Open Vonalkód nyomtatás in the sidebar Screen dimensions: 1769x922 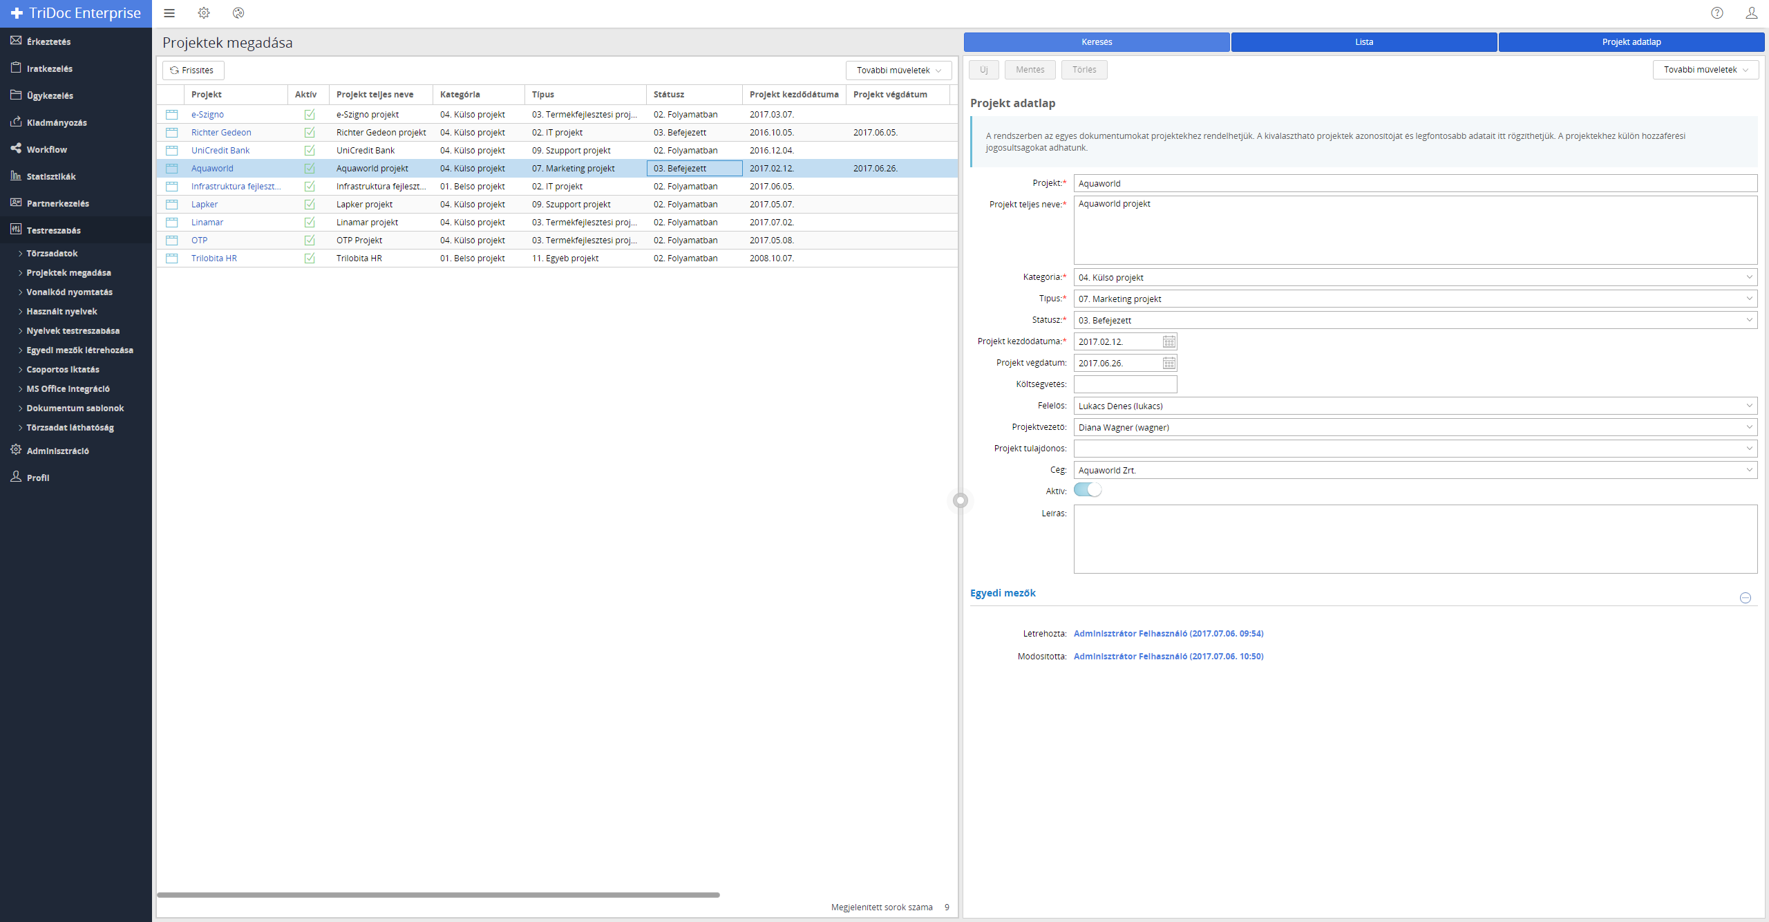coord(69,292)
